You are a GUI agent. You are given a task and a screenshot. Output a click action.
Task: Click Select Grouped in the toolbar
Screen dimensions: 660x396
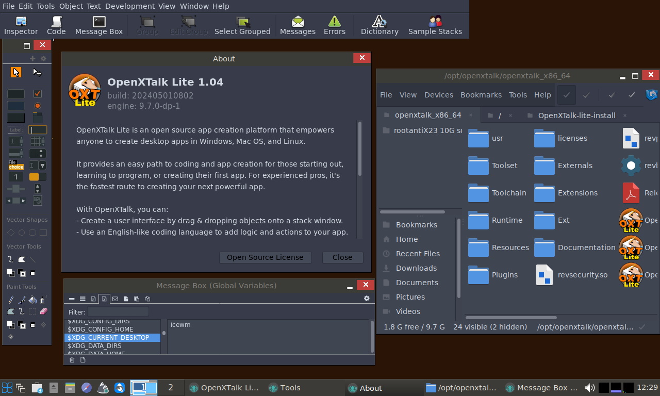[x=242, y=25]
